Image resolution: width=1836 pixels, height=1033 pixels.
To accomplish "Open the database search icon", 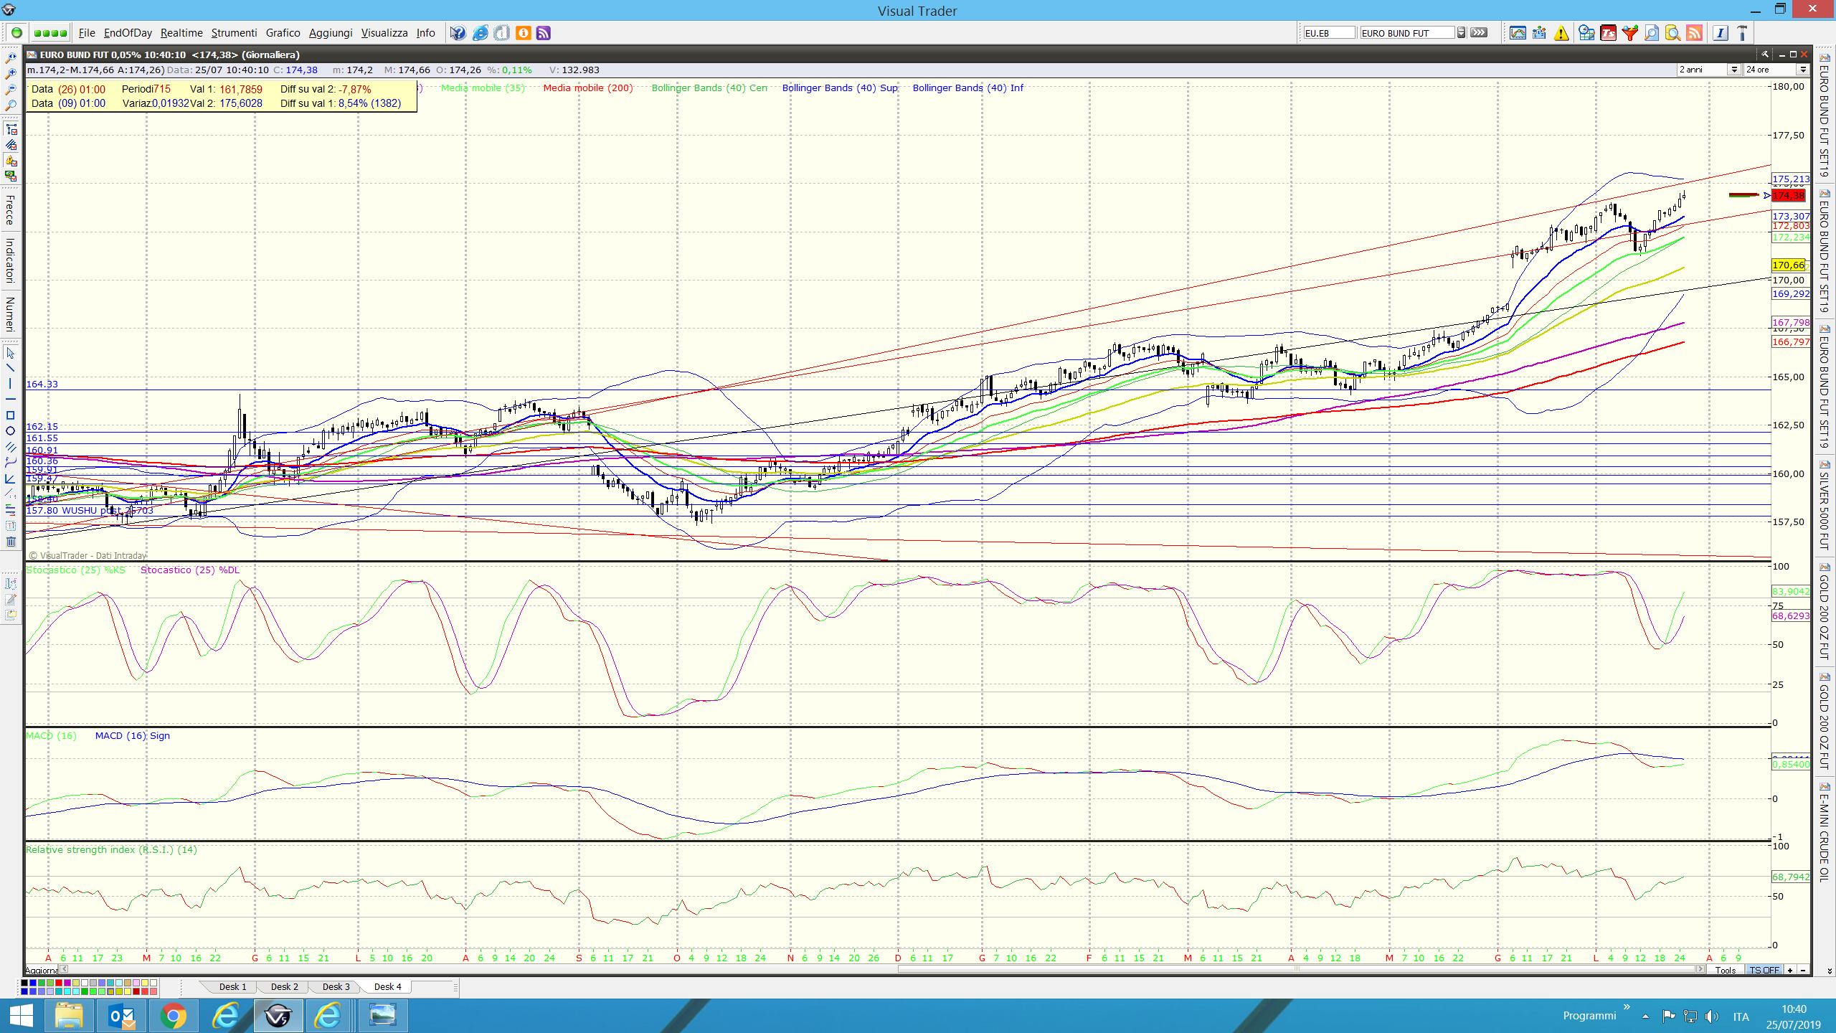I will click(1672, 33).
